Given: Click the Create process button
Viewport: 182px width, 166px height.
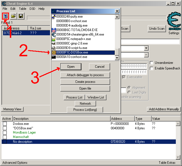Looking at the screenshot, I should pyautogui.click(x=85, y=82).
